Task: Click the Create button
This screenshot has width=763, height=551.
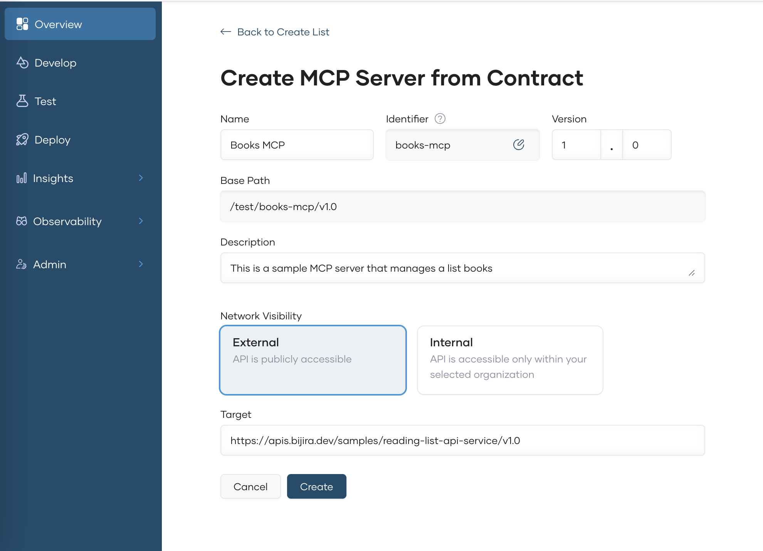Action: coord(316,486)
